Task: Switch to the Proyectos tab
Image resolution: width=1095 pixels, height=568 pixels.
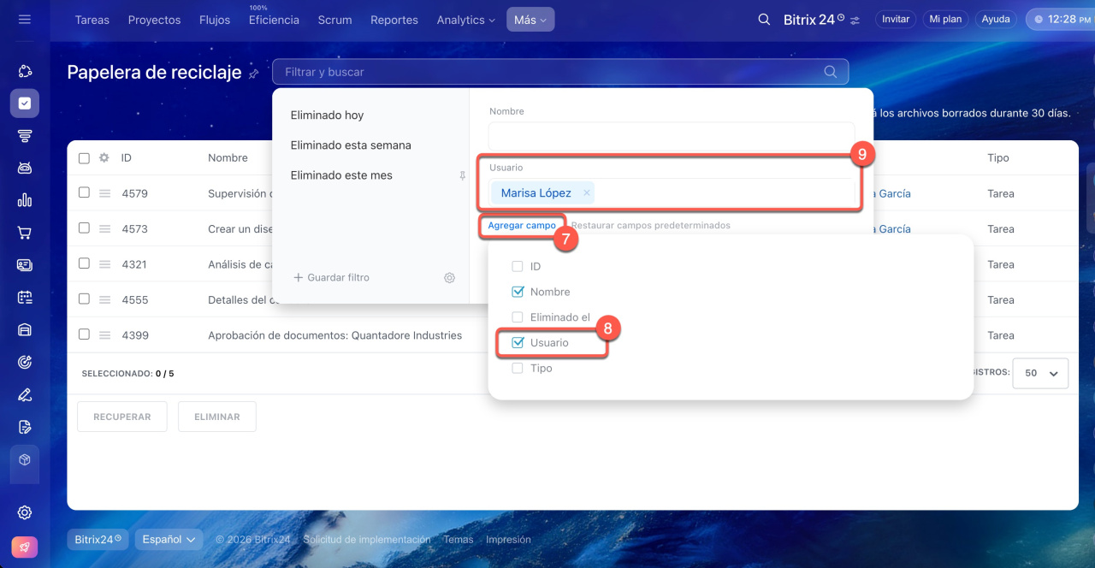Action: (x=154, y=20)
